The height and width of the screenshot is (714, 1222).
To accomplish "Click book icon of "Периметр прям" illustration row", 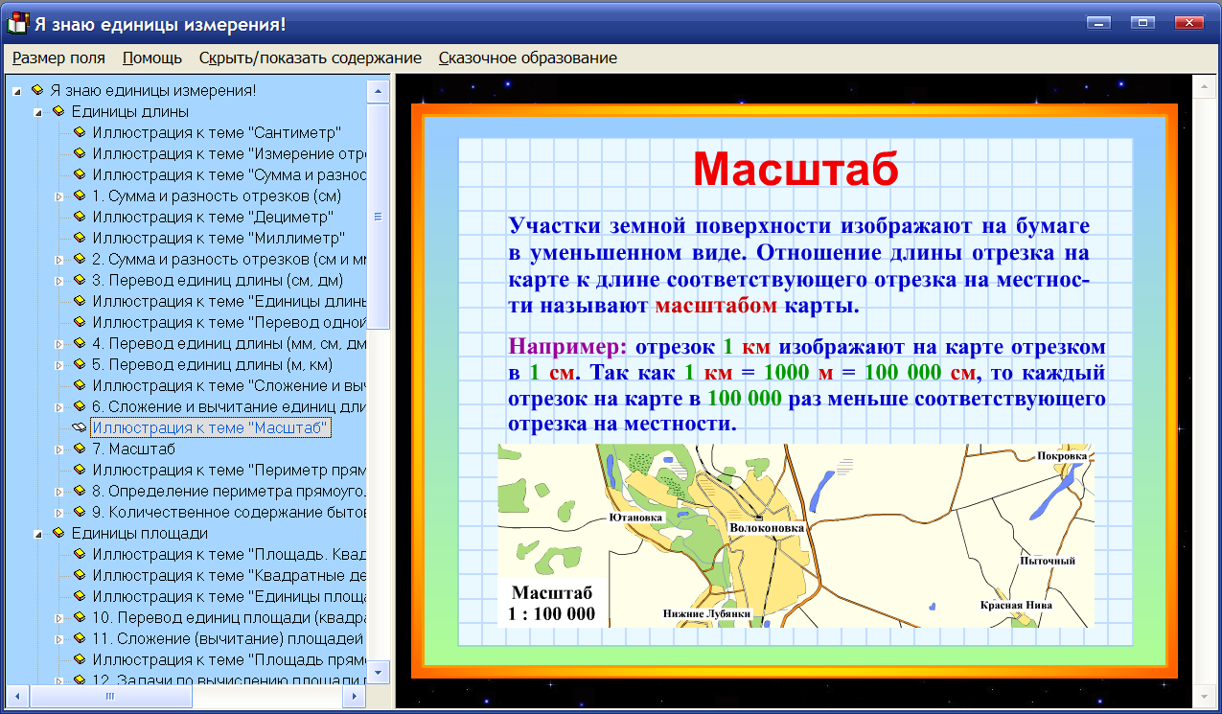I will click(80, 470).
